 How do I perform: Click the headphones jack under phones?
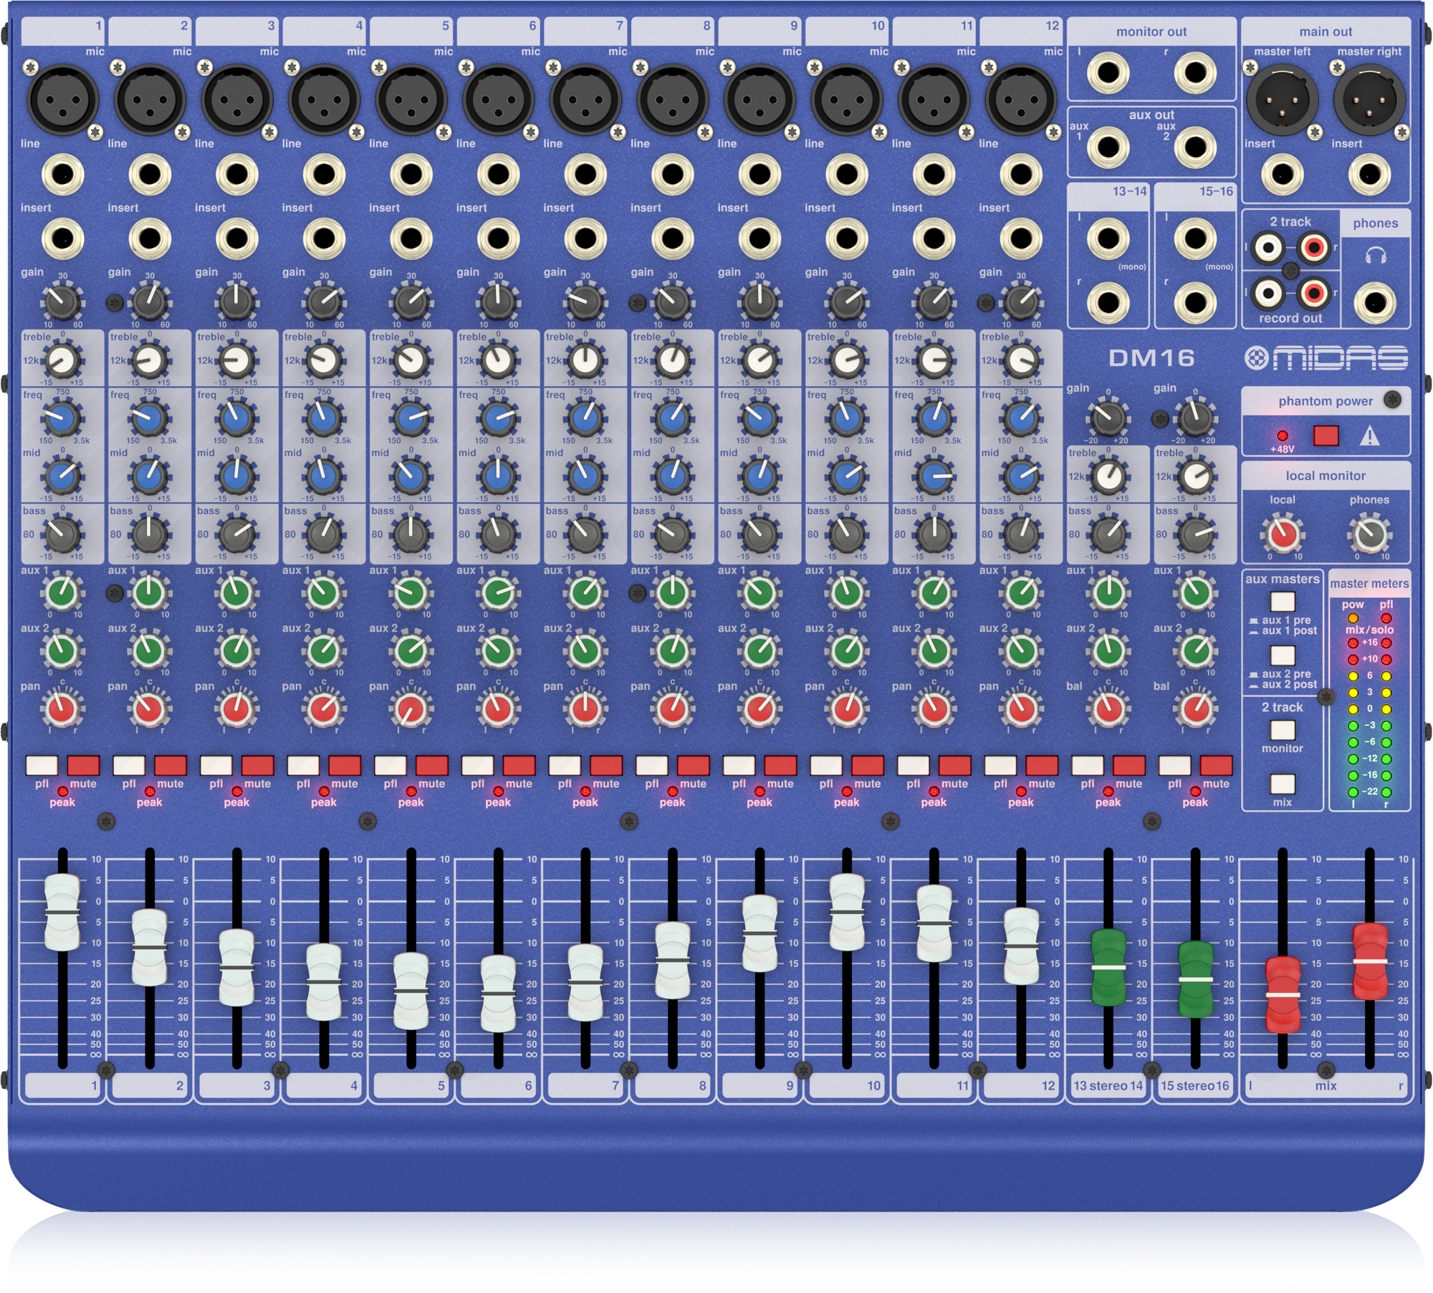[x=1375, y=302]
